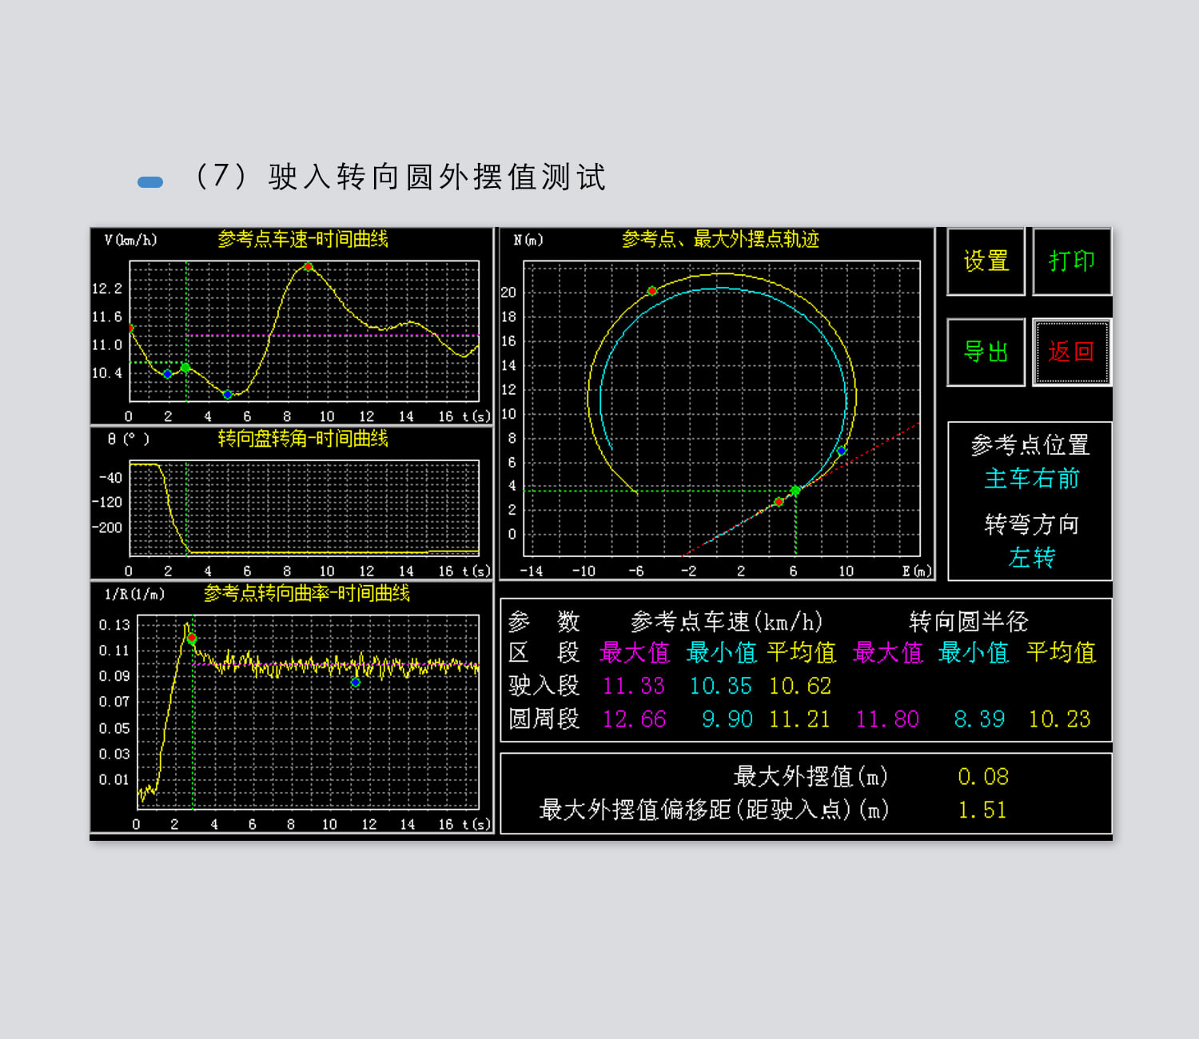Click green entry point marker on trajectory
The width and height of the screenshot is (1199, 1039).
(795, 491)
